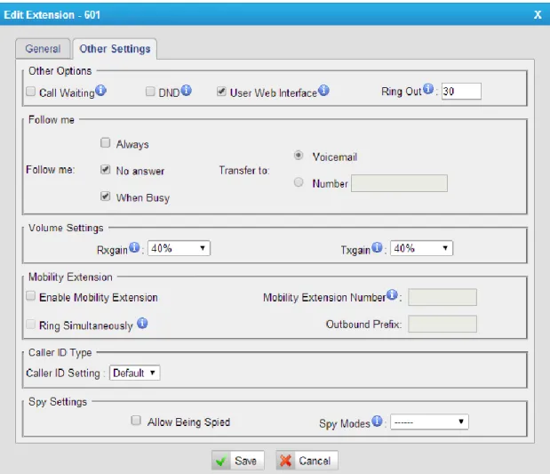This screenshot has height=474, width=550.
Task: Uncheck the When Busy checkbox
Action: pyautogui.click(x=105, y=197)
